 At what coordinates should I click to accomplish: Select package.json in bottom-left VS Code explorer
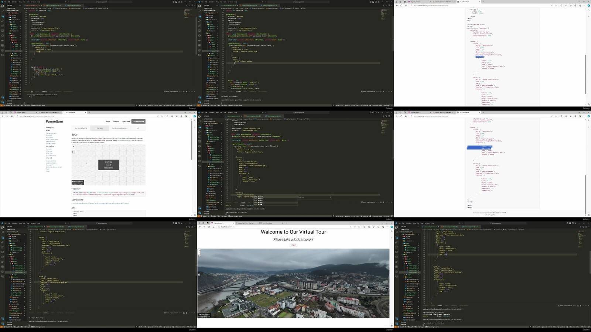(x=15, y=315)
